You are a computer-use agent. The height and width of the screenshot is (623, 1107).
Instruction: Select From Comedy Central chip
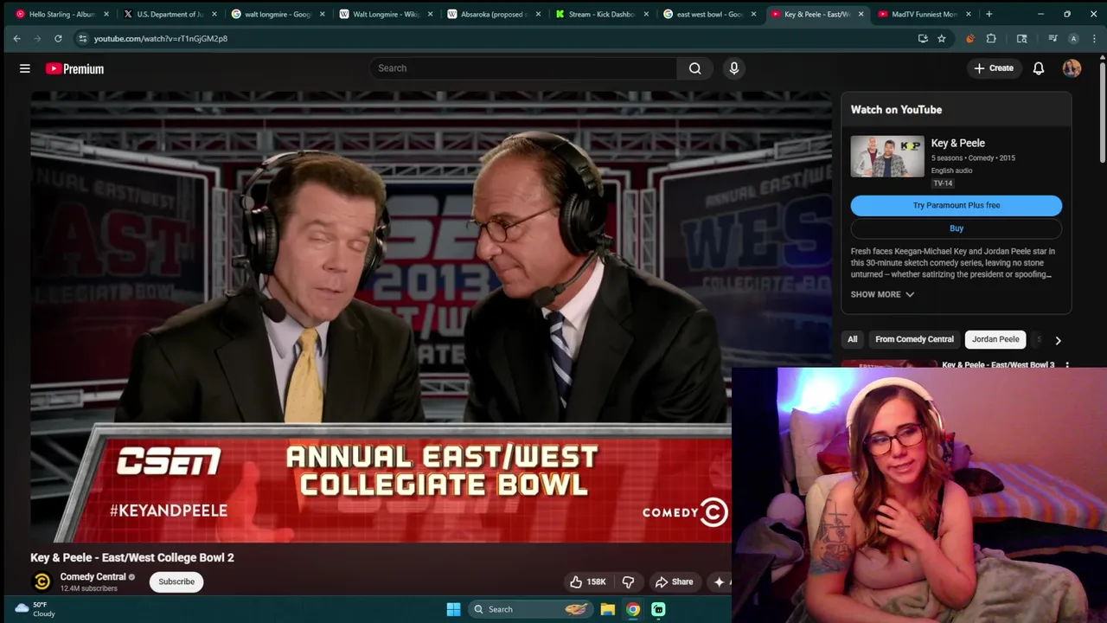coord(914,339)
